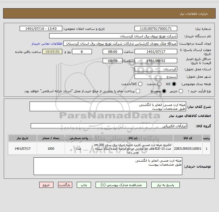Click the الکترود میله ارت مسی product name cell

click(133, 149)
